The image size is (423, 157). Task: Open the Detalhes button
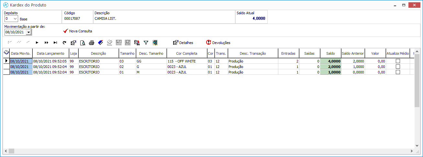(x=183, y=42)
